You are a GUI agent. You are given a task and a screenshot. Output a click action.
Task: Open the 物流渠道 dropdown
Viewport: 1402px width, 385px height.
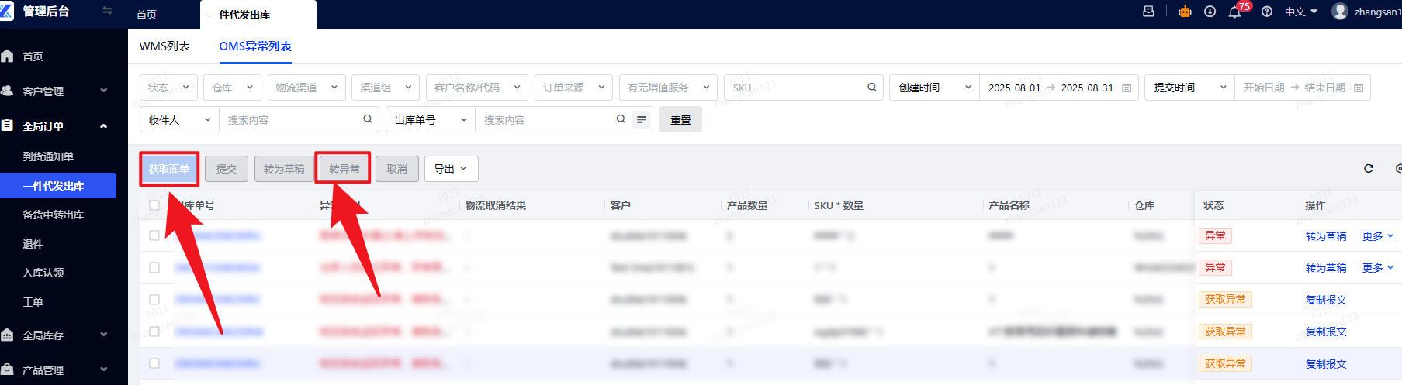(x=306, y=88)
